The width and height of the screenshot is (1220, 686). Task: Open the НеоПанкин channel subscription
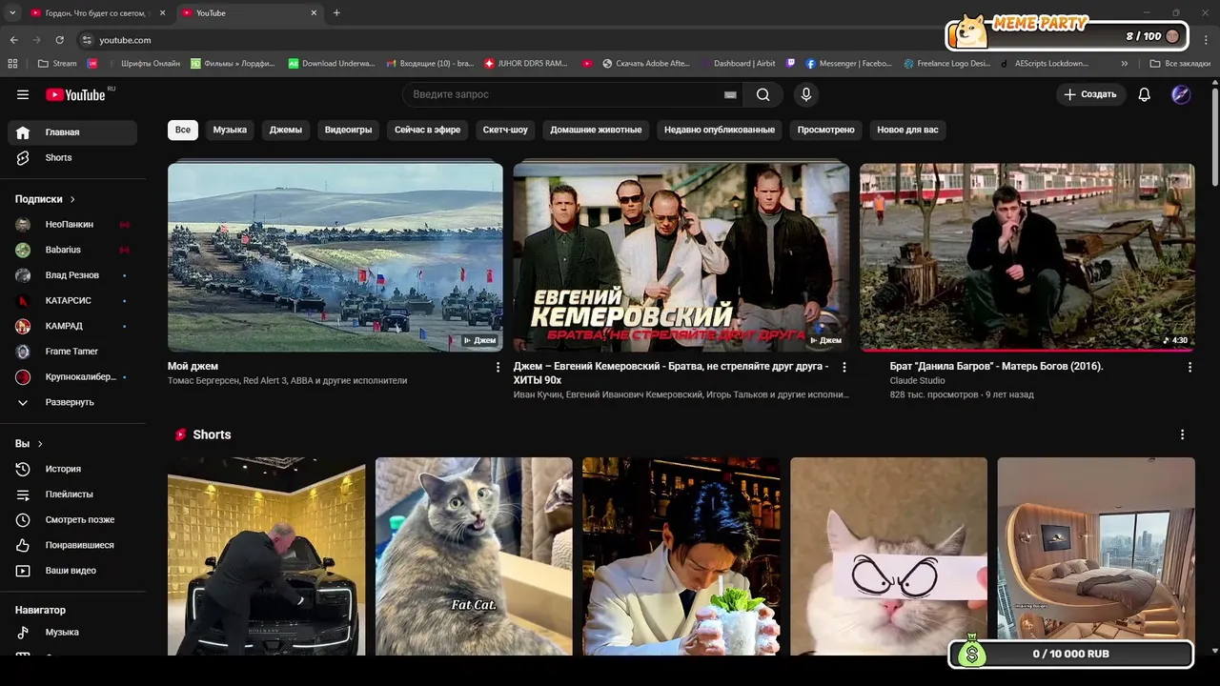point(72,224)
